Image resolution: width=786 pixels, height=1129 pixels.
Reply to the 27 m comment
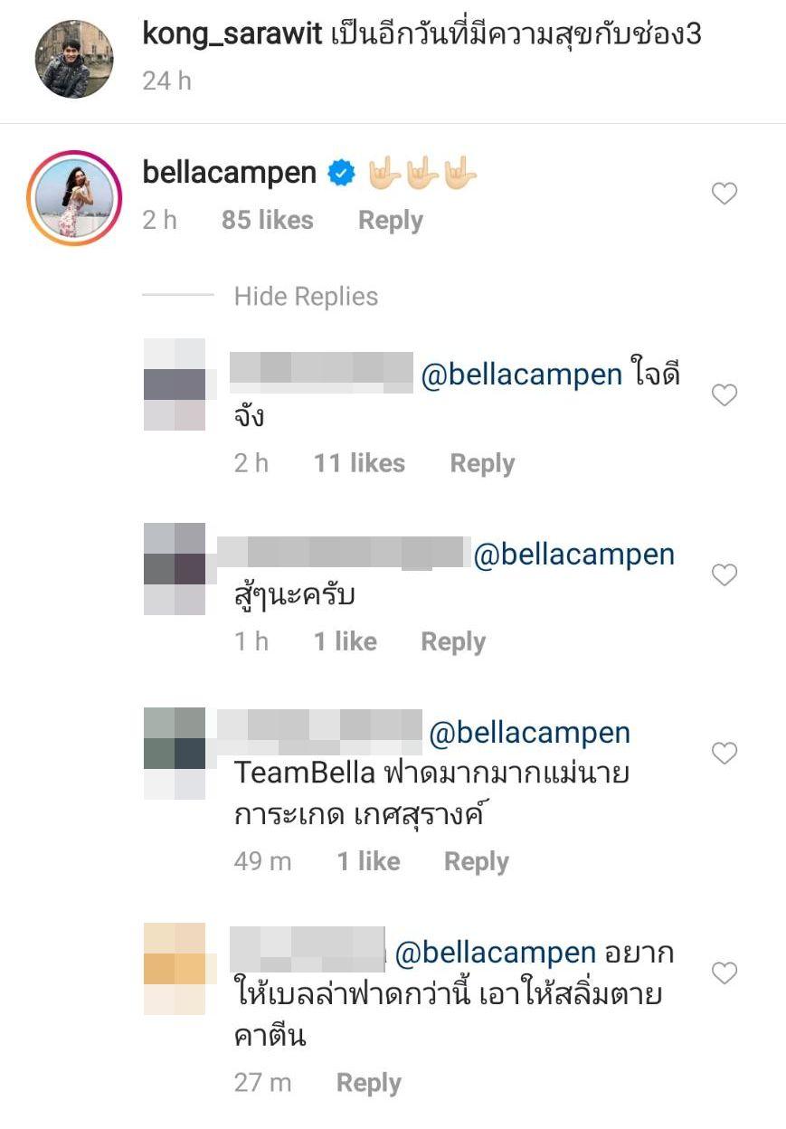click(369, 1083)
